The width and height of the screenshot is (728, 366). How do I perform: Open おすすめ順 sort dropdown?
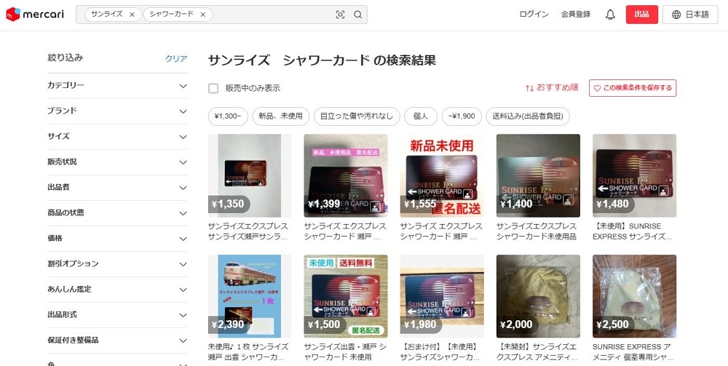coord(552,87)
